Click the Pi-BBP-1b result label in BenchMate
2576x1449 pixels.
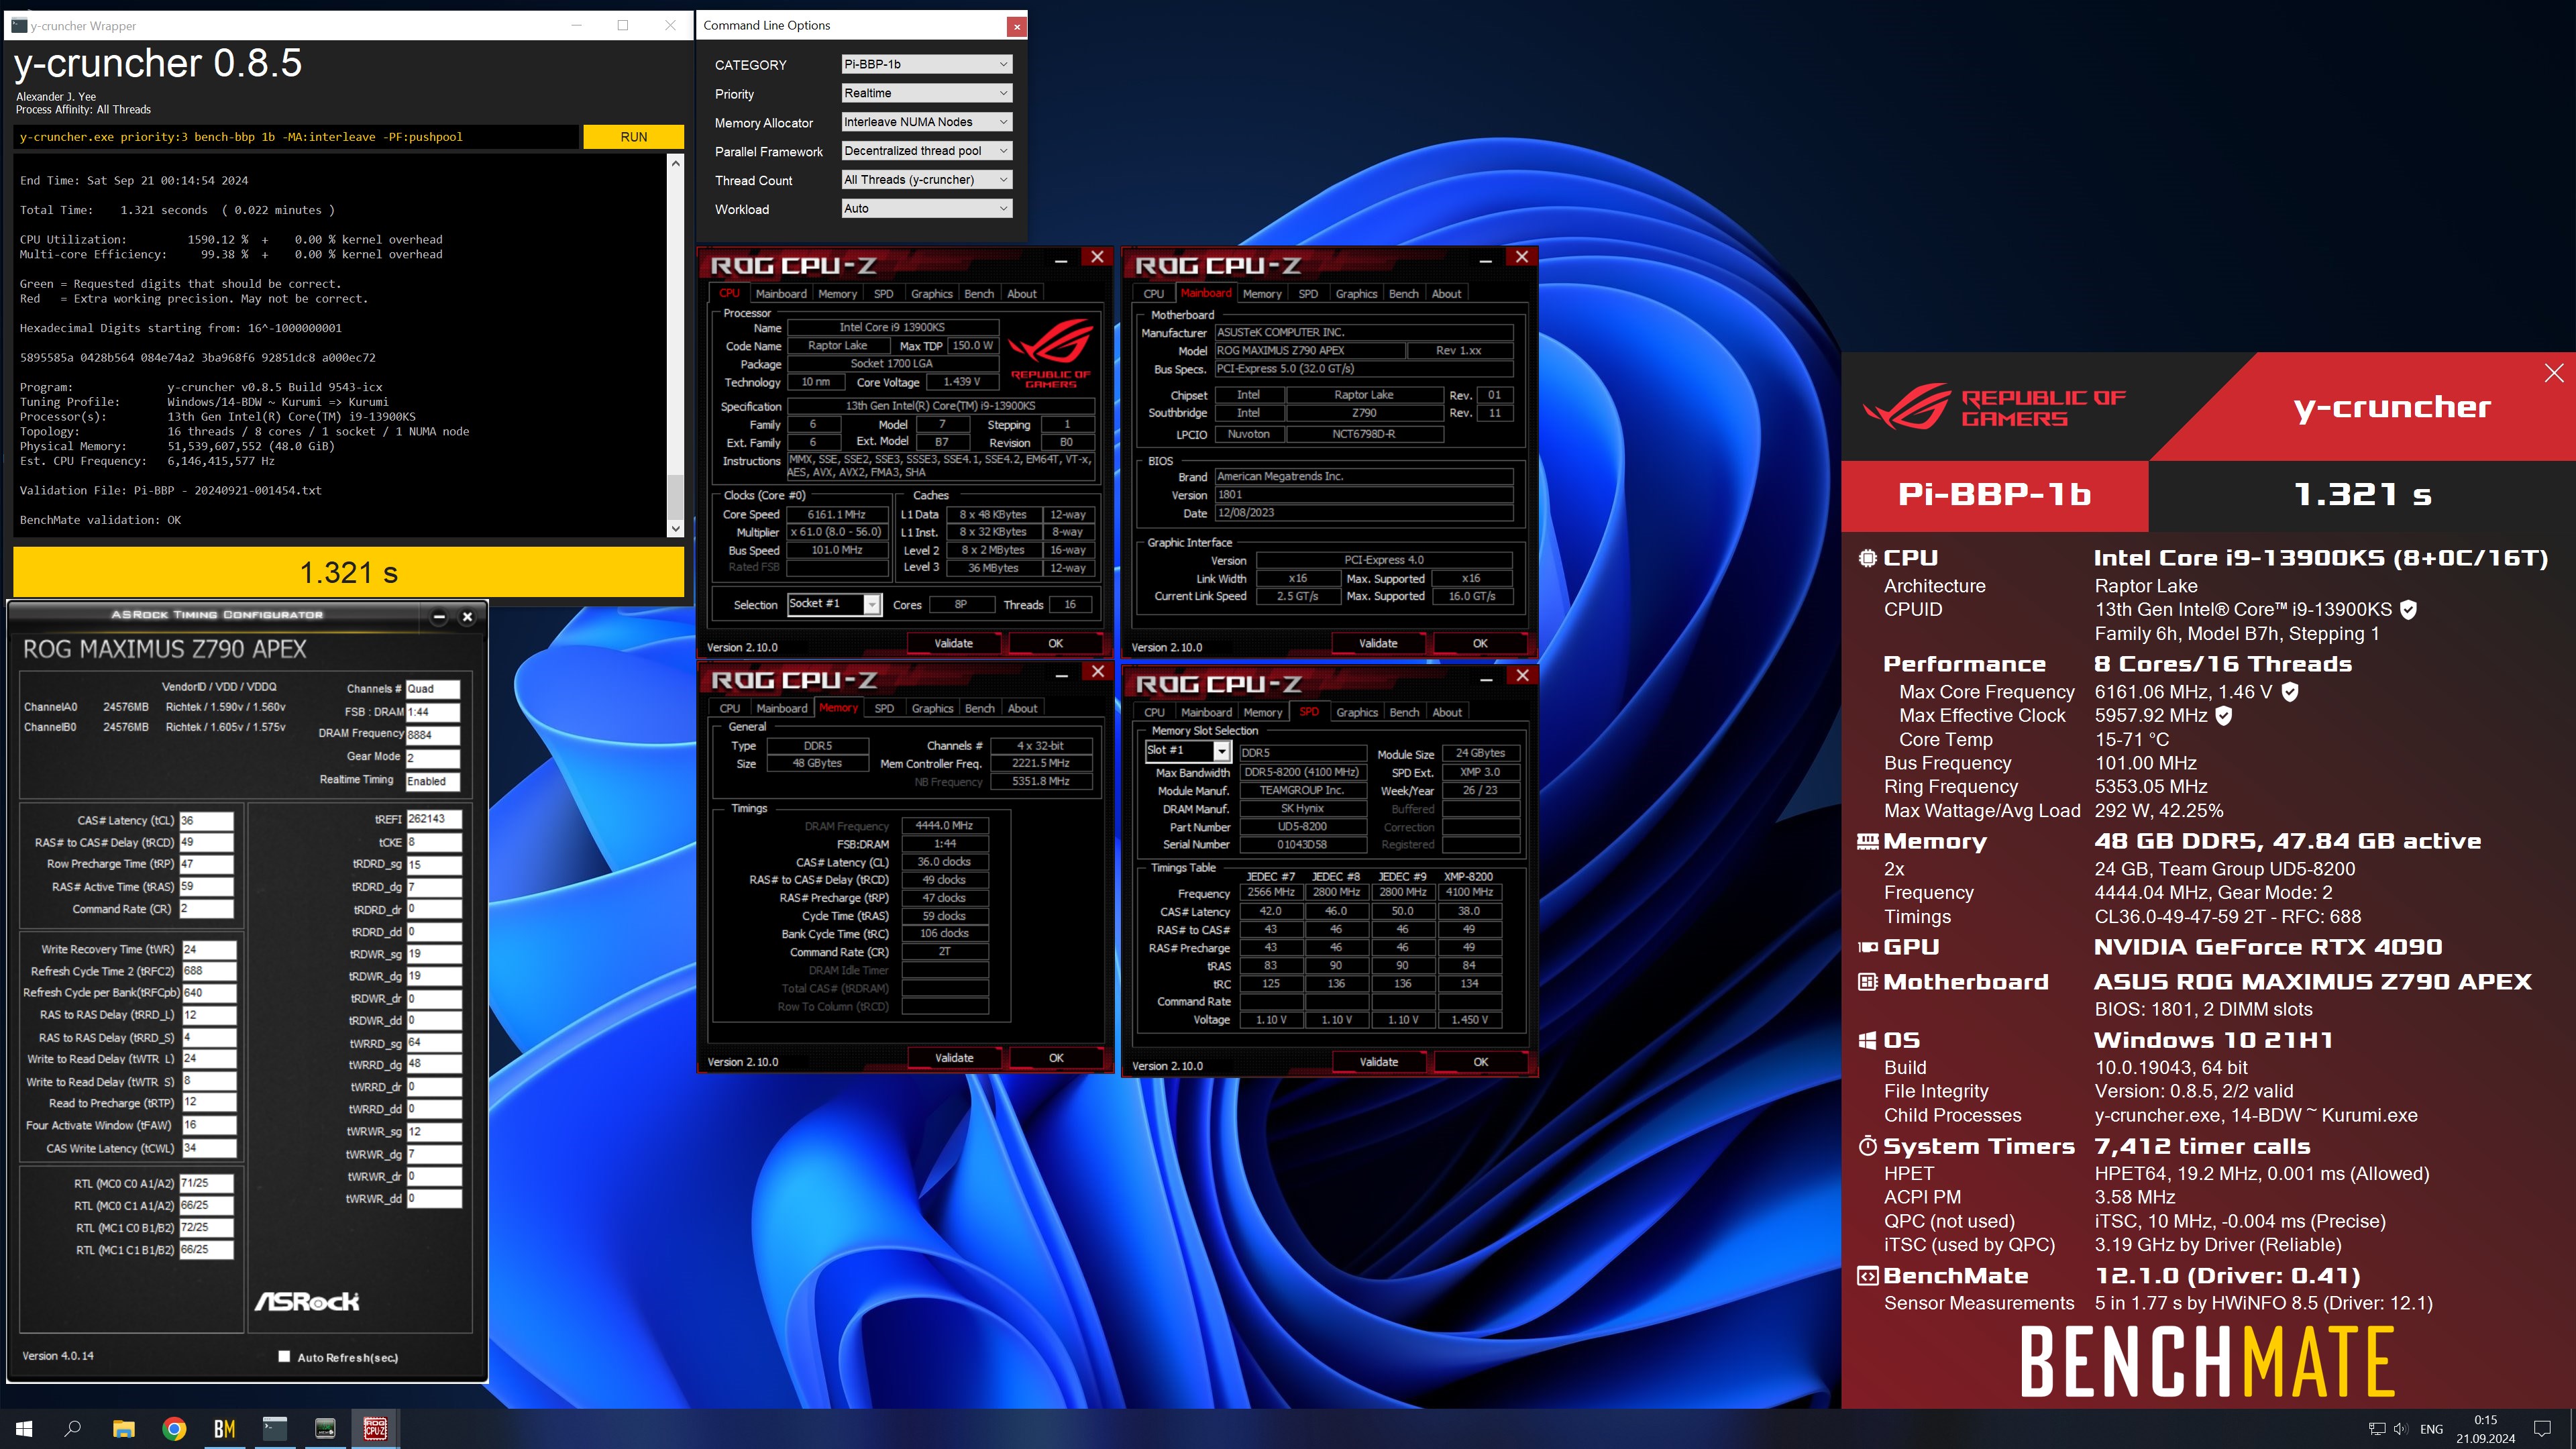pyautogui.click(x=1994, y=495)
